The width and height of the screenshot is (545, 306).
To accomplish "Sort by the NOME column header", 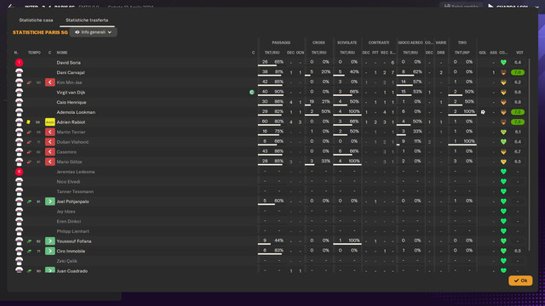I will click(62, 53).
